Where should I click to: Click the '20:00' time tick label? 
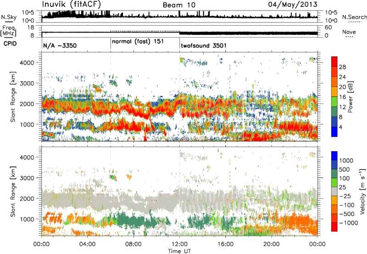(271, 244)
